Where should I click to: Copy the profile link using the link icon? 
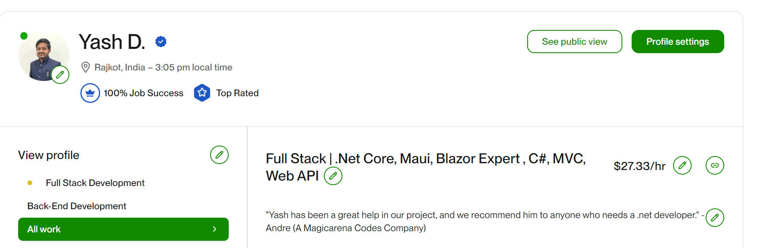(714, 165)
